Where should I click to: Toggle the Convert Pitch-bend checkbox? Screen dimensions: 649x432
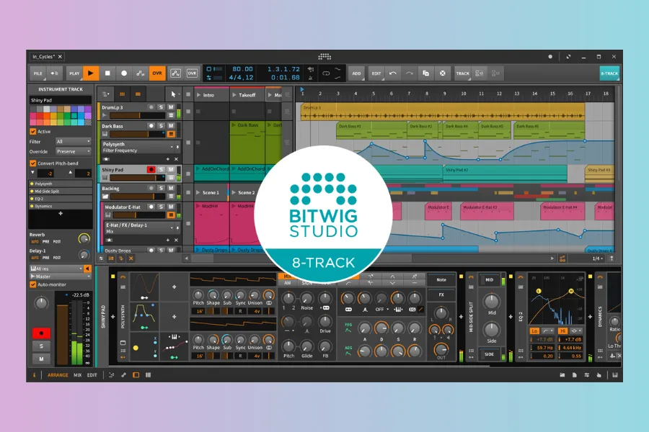click(33, 163)
